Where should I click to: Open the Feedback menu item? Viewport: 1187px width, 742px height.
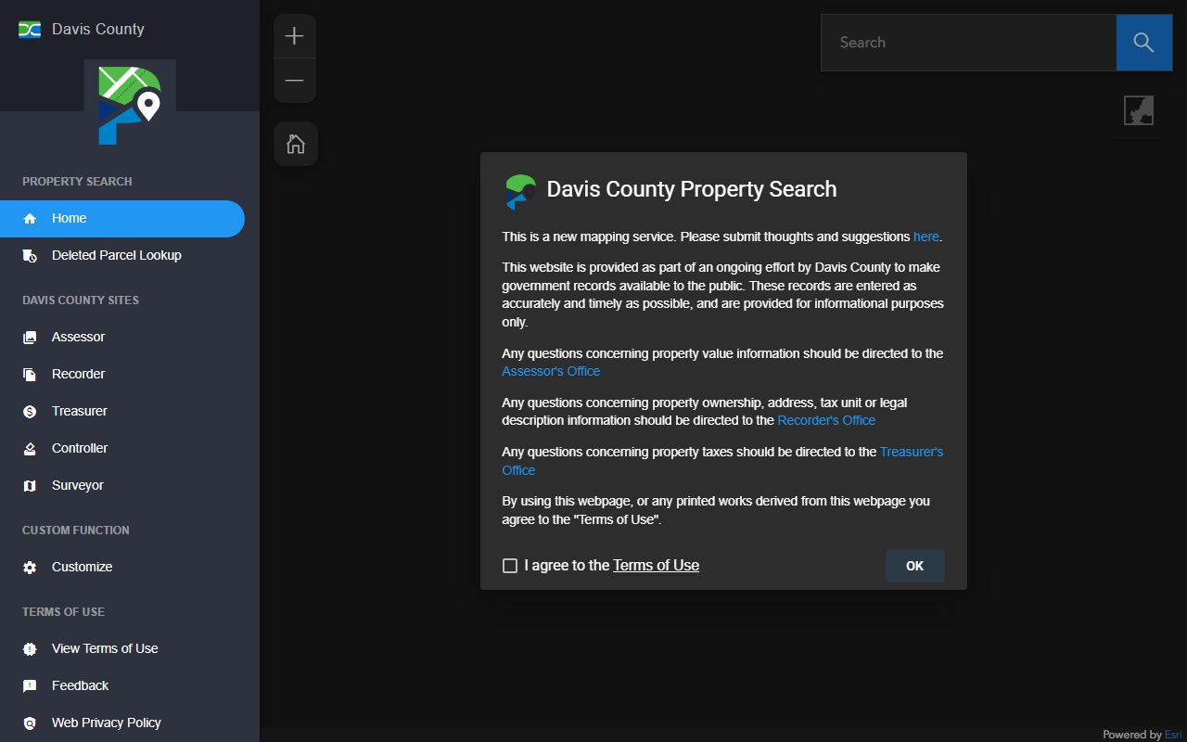tap(122, 686)
